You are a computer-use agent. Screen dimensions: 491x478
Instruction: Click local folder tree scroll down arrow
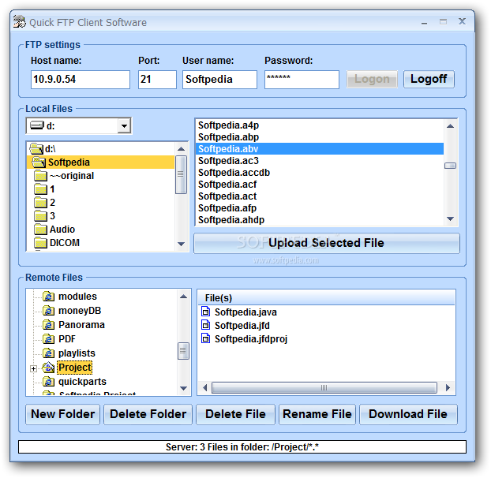pos(181,244)
